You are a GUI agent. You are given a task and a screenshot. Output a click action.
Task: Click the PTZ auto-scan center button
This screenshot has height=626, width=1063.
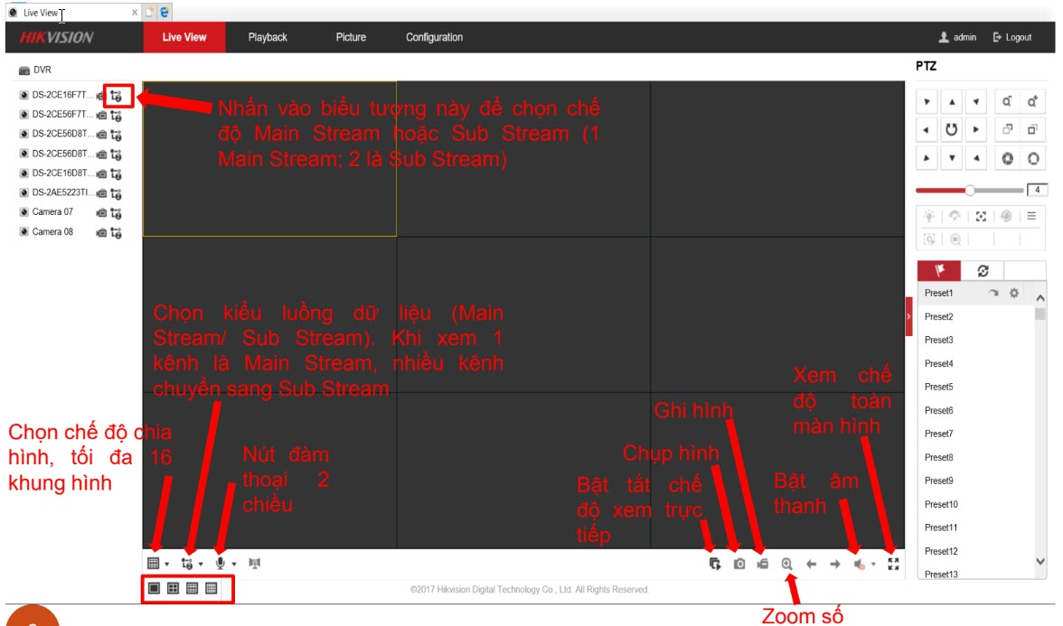point(951,129)
